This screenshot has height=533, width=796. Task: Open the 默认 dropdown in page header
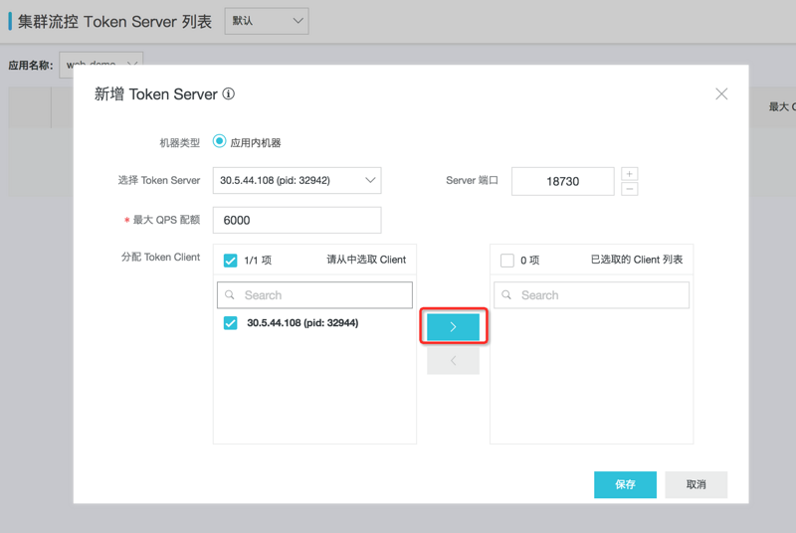coord(267,21)
